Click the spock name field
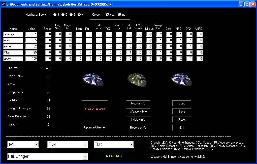This screenshot has height=164, width=257. pyautogui.click(x=13, y=59)
